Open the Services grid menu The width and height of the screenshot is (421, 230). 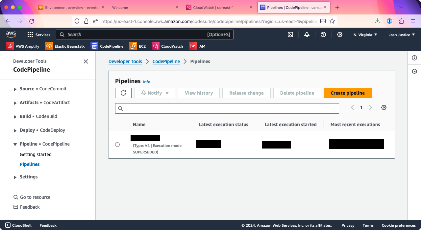pos(39,34)
